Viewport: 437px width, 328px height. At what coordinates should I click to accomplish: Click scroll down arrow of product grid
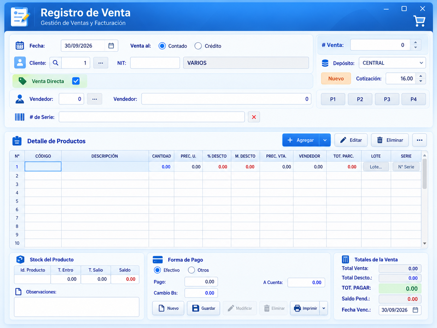pyautogui.click(x=425, y=243)
